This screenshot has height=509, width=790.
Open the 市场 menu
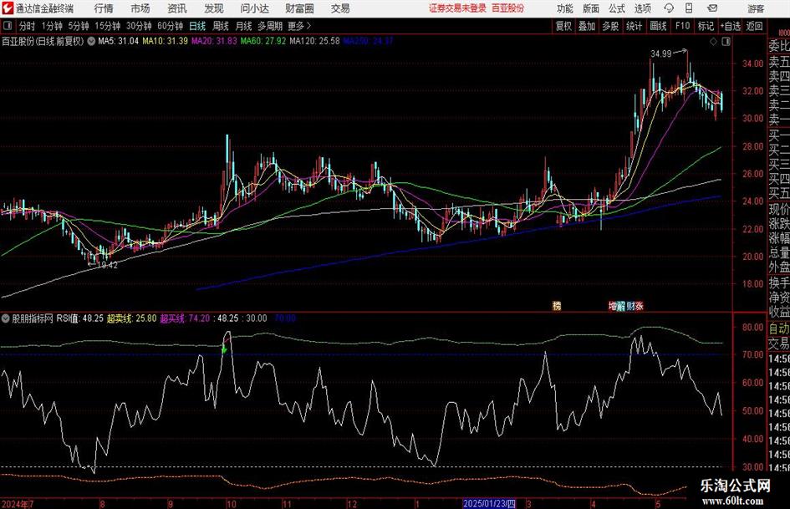[140, 8]
